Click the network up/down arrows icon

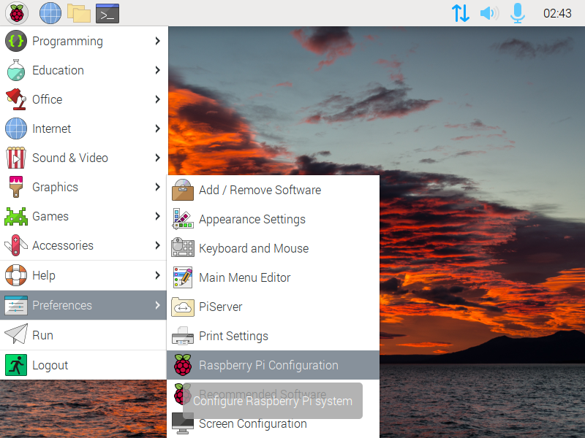460,13
